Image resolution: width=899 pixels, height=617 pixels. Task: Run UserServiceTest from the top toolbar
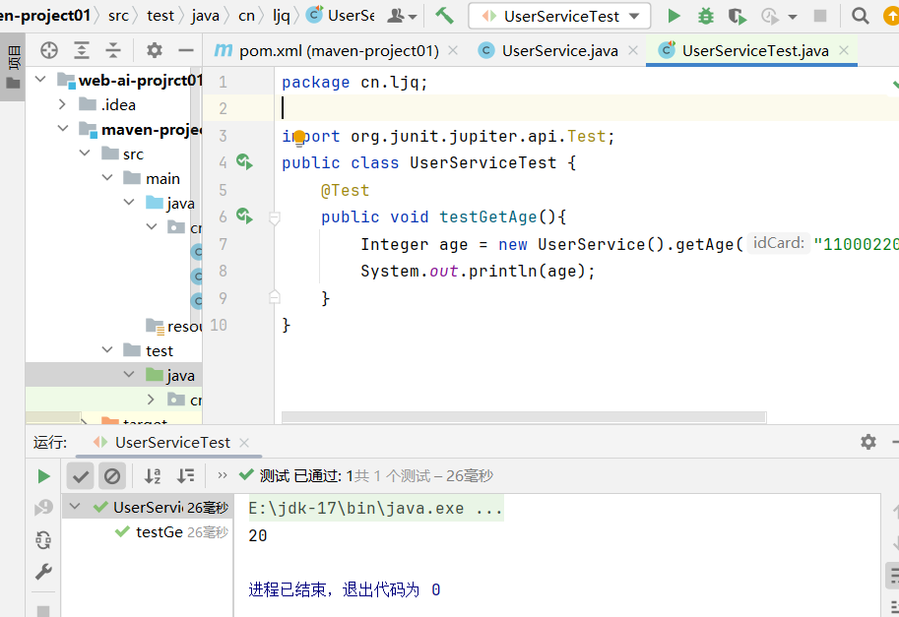674,16
